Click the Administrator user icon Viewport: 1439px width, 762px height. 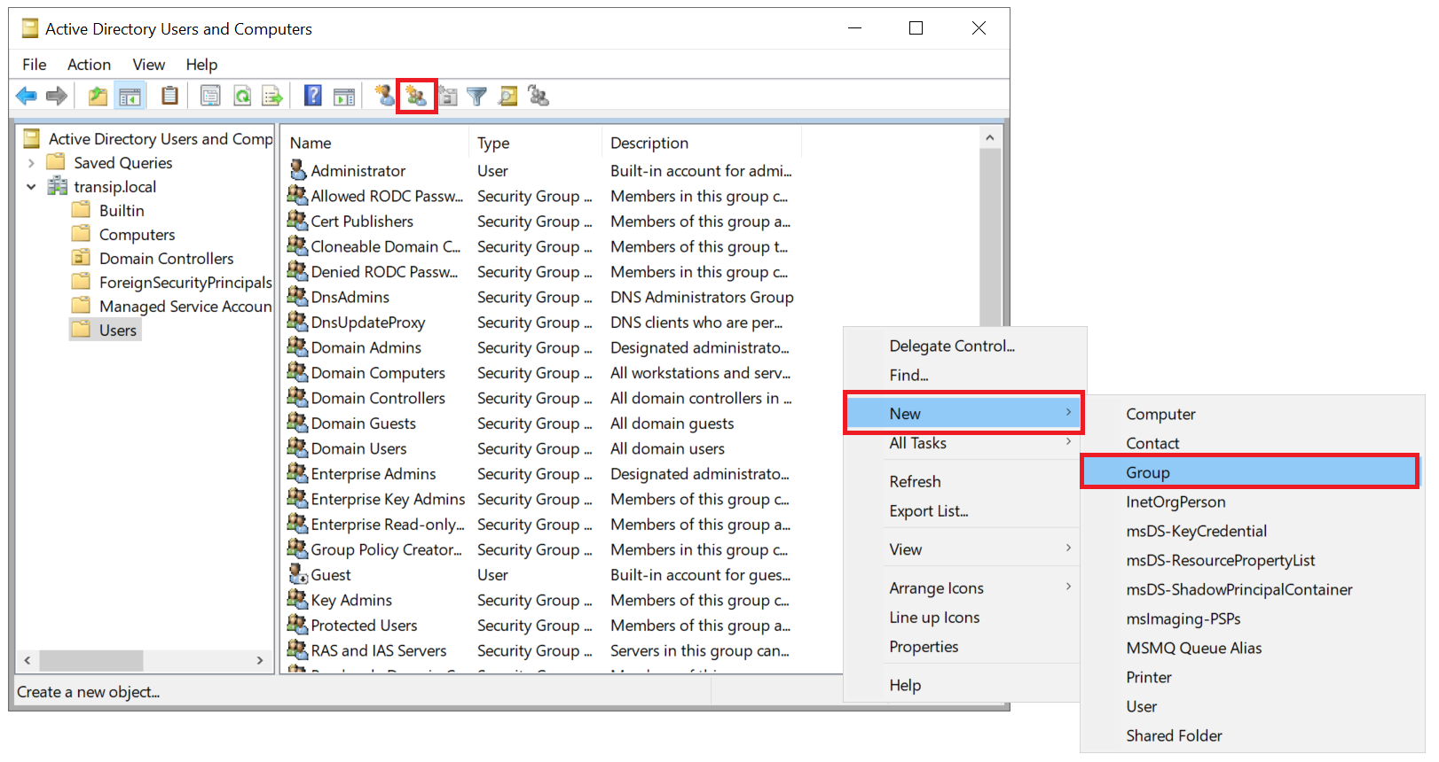point(298,169)
